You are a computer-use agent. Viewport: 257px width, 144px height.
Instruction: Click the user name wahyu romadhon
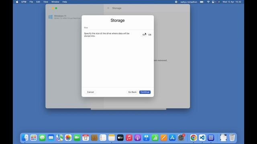pyautogui.click(x=189, y=2)
